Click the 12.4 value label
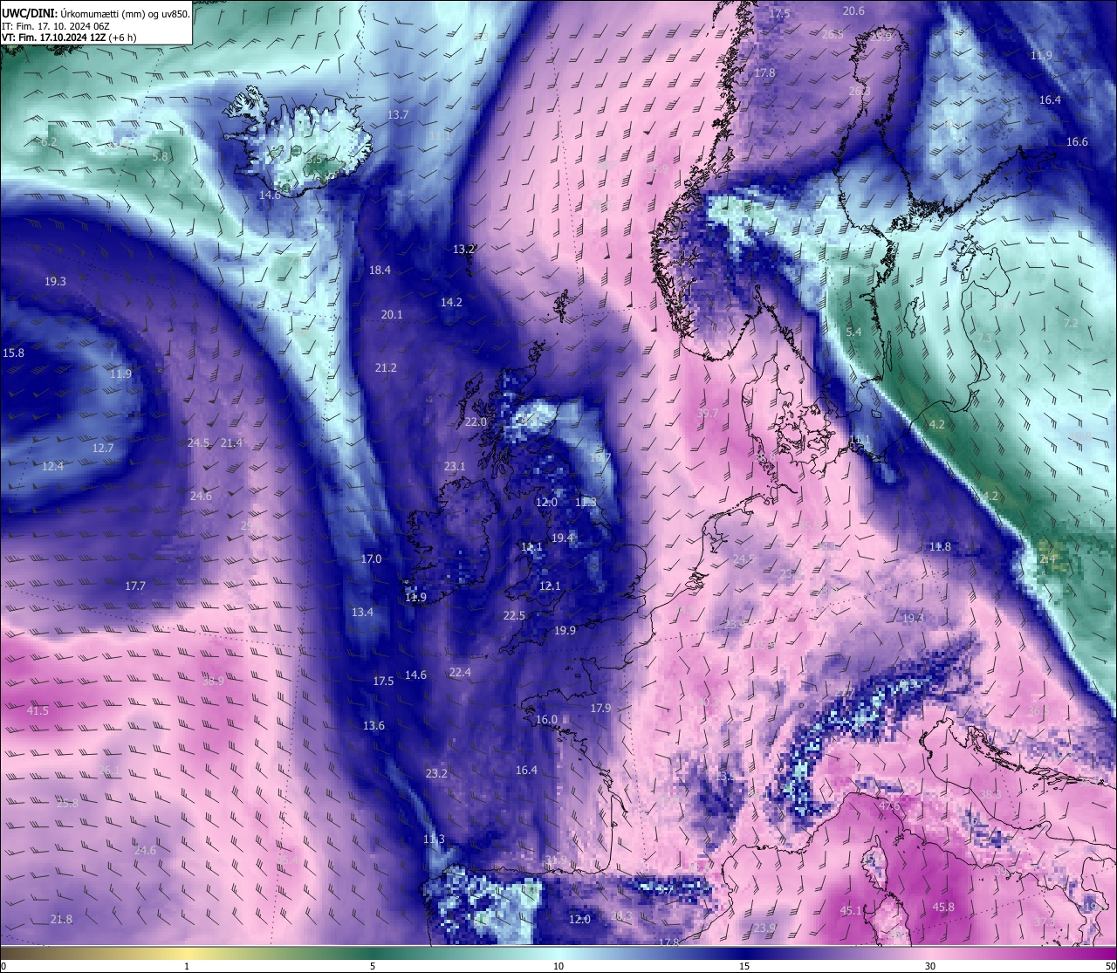Screen dimensions: 1117x973 pos(52,467)
